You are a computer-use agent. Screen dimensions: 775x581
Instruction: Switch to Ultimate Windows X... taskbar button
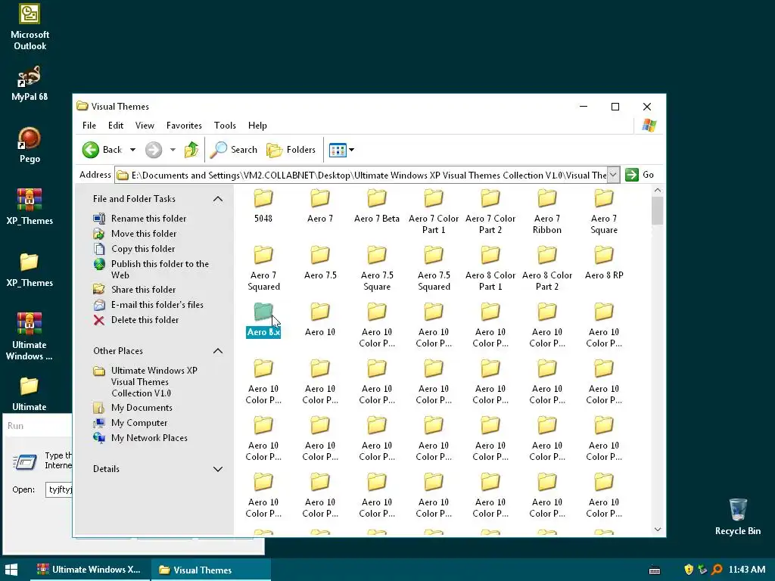89,570
